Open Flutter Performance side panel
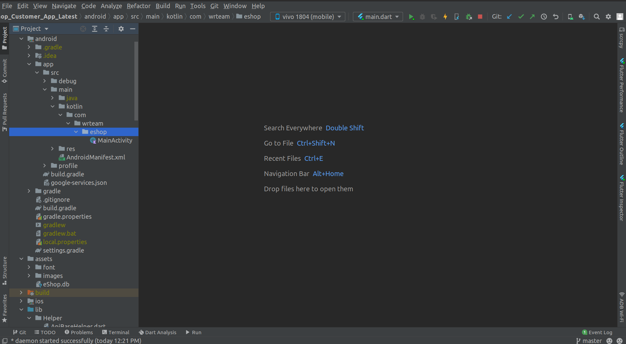 622,85
